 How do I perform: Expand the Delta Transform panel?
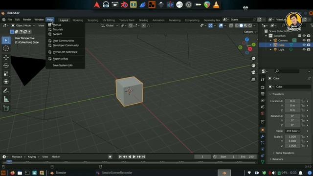[285, 153]
